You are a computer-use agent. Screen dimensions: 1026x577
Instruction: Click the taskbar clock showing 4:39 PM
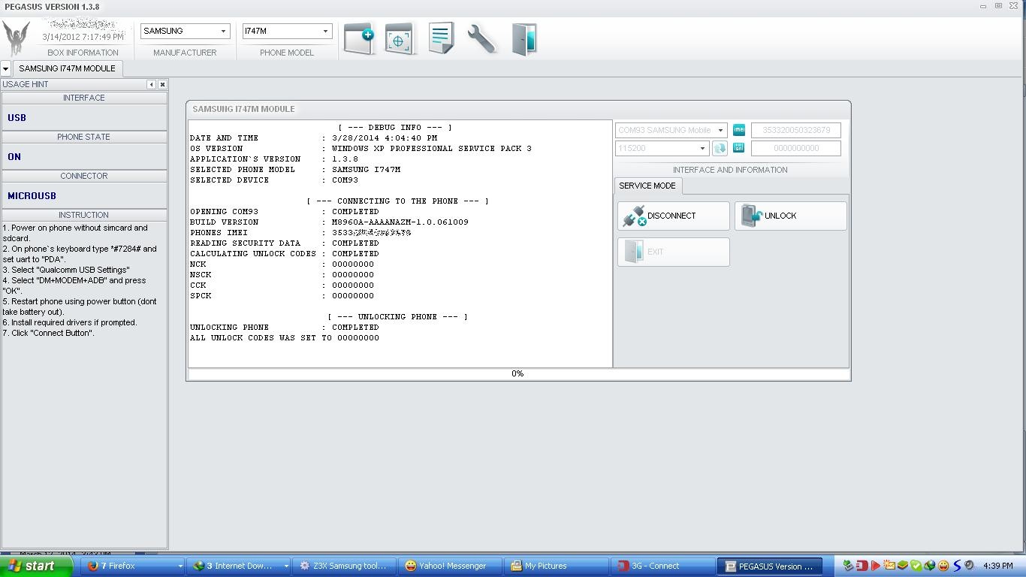997,566
